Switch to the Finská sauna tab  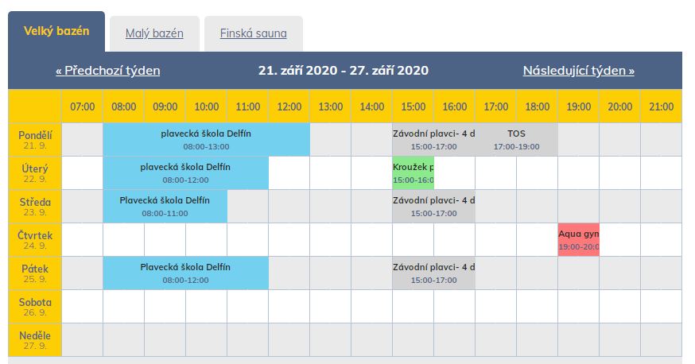tap(253, 33)
